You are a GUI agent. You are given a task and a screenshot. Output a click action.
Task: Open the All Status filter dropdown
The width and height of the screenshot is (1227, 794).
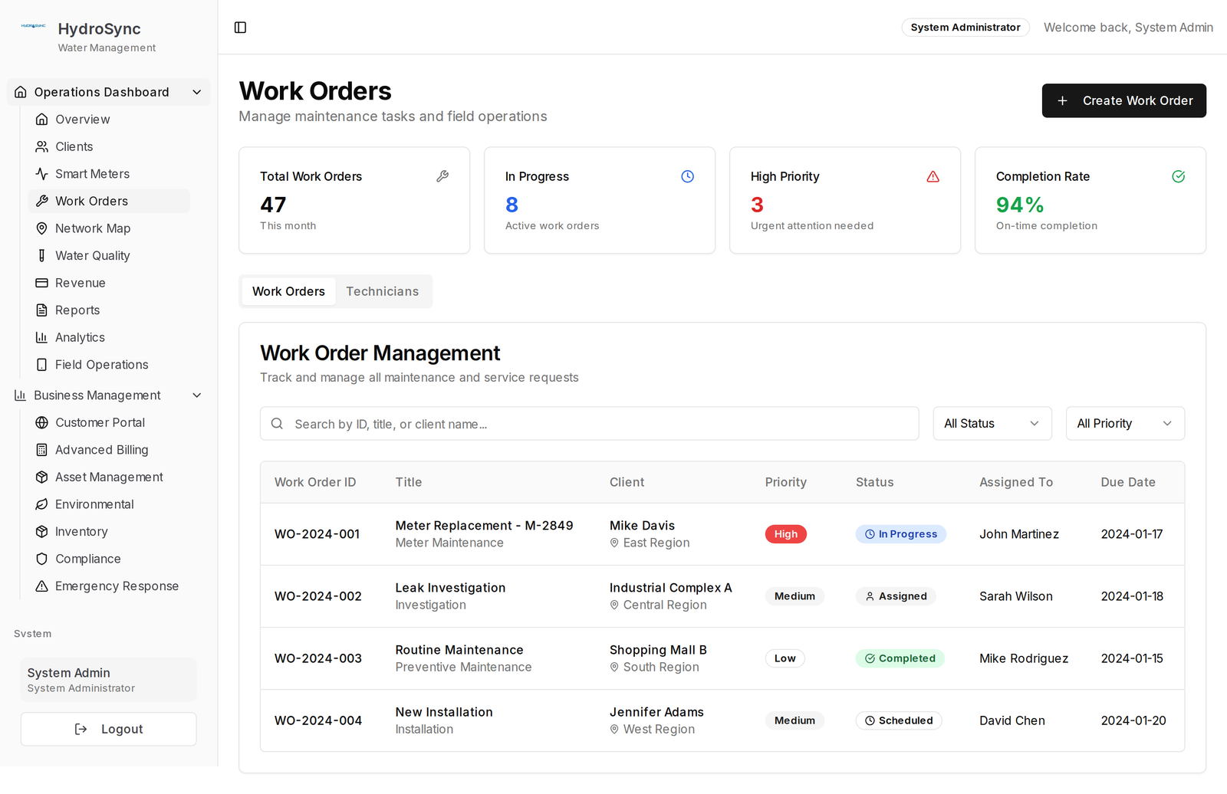click(x=992, y=424)
